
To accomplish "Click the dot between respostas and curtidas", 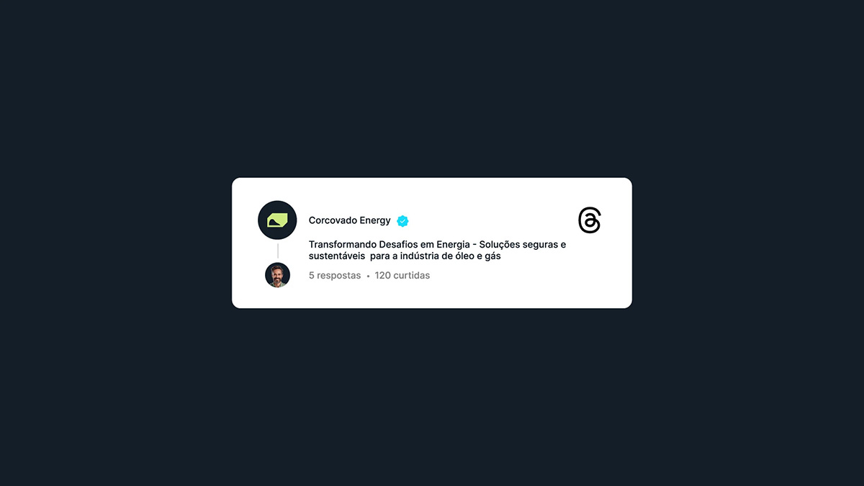I will pos(368,276).
